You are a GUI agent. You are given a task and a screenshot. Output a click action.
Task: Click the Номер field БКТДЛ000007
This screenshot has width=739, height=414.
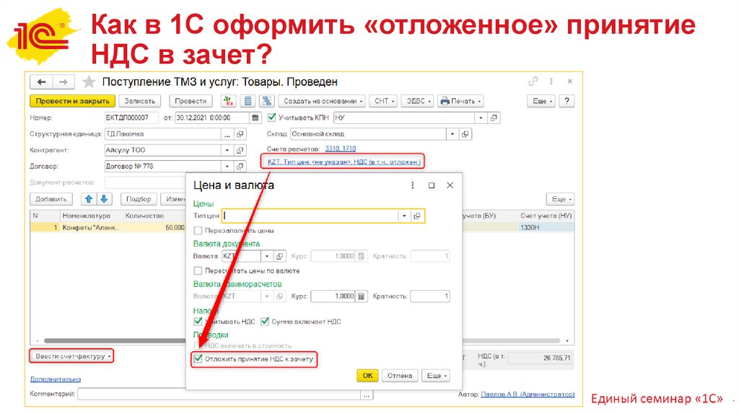click(x=131, y=118)
